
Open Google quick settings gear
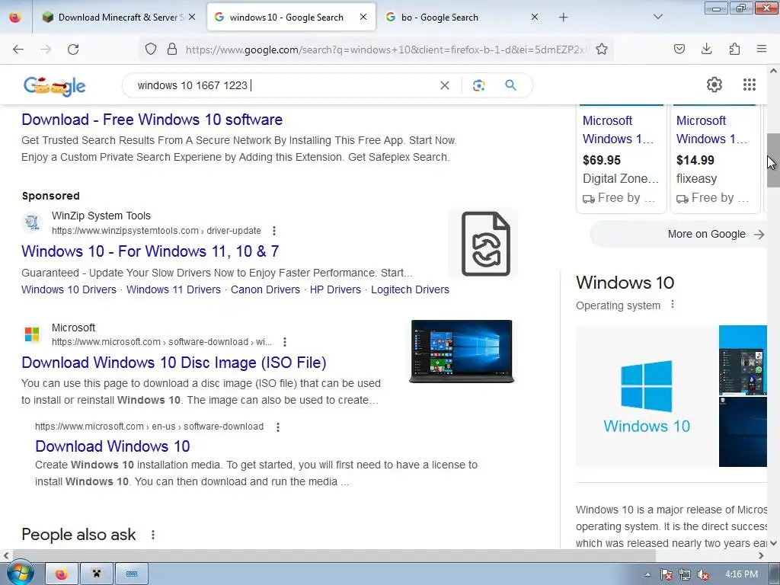pyautogui.click(x=714, y=85)
